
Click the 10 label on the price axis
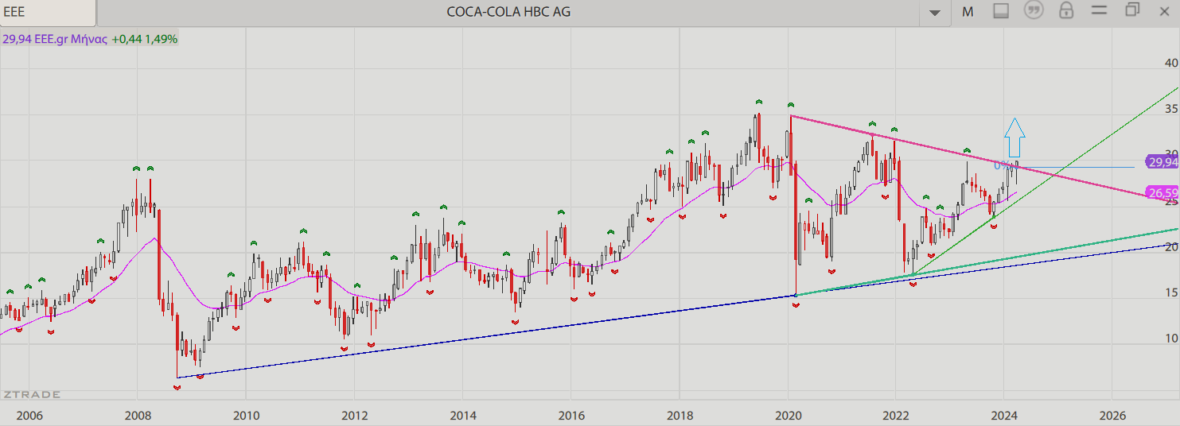tap(1171, 338)
